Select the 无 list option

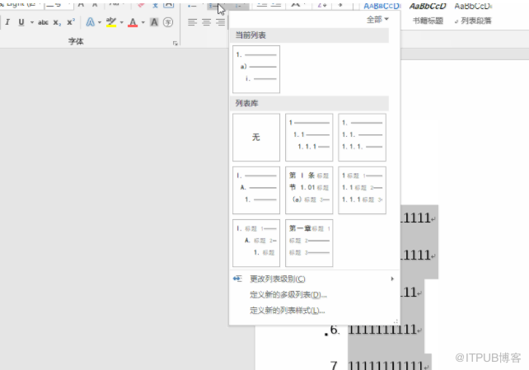256,138
